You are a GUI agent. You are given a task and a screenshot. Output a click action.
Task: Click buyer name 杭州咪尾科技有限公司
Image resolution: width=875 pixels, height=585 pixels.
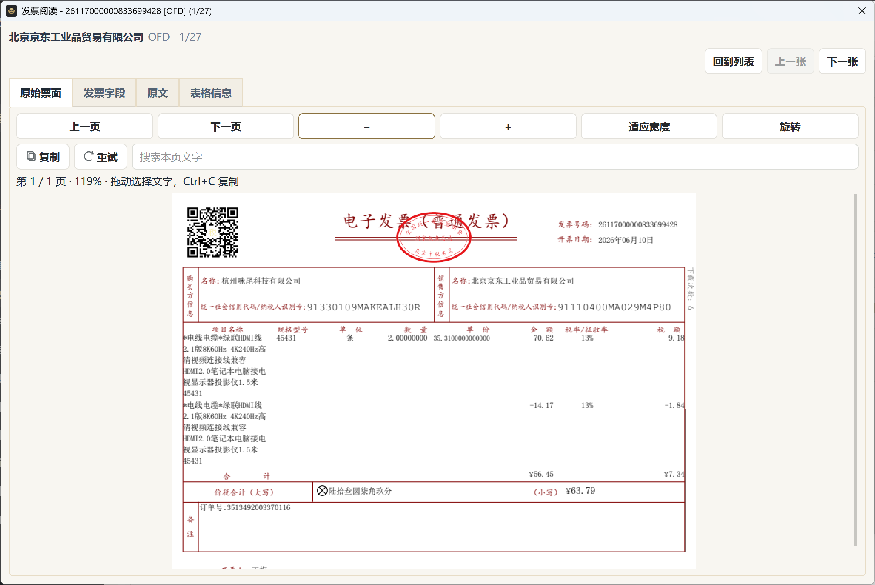261,281
